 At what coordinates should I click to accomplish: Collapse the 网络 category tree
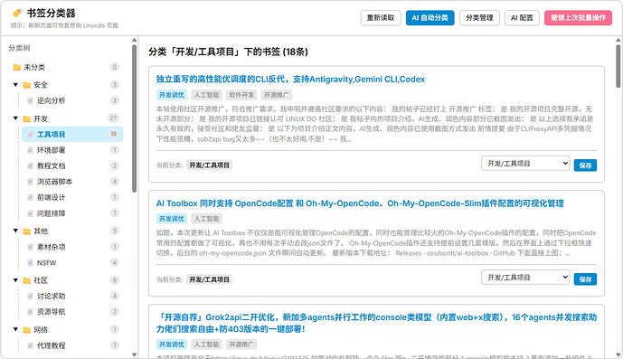click(x=15, y=329)
